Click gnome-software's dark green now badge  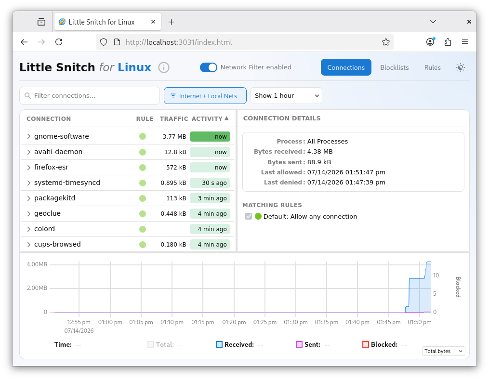tap(210, 136)
